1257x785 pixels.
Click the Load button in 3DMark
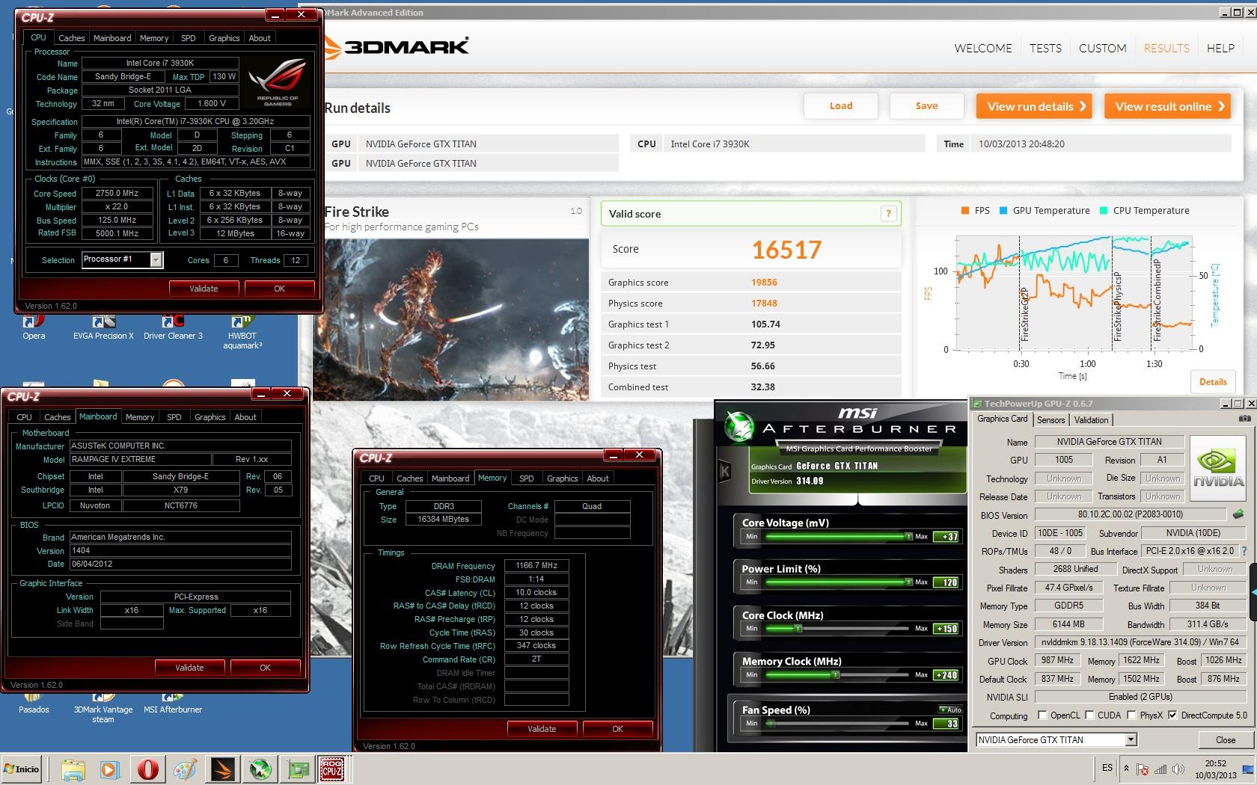pos(841,105)
